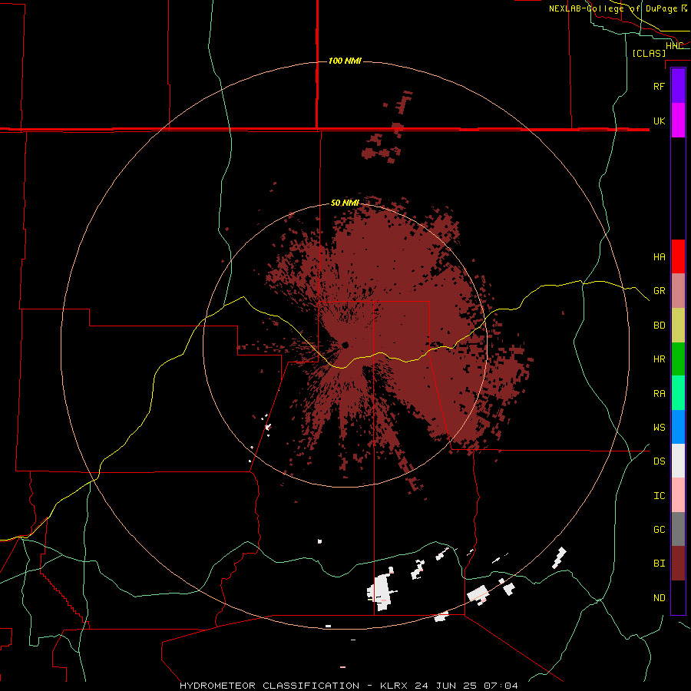The width and height of the screenshot is (691, 691).
Task: Choose the blue WS legend swatch
Action: 678,427
